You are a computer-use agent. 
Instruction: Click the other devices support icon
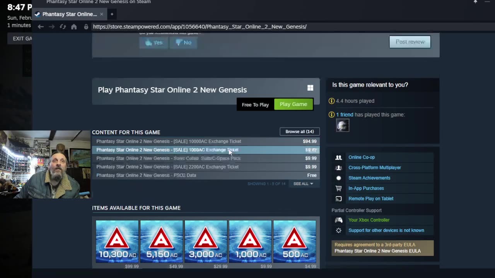[x=338, y=231]
